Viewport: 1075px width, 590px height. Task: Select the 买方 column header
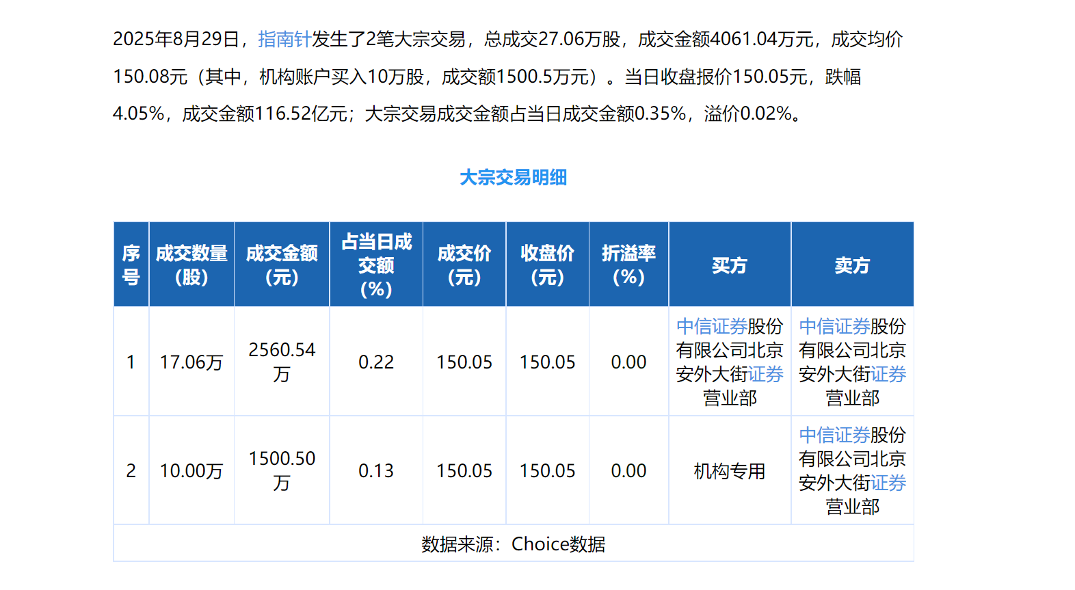730,265
